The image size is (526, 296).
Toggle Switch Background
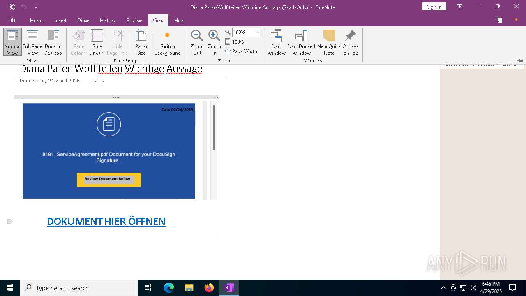coord(168,42)
